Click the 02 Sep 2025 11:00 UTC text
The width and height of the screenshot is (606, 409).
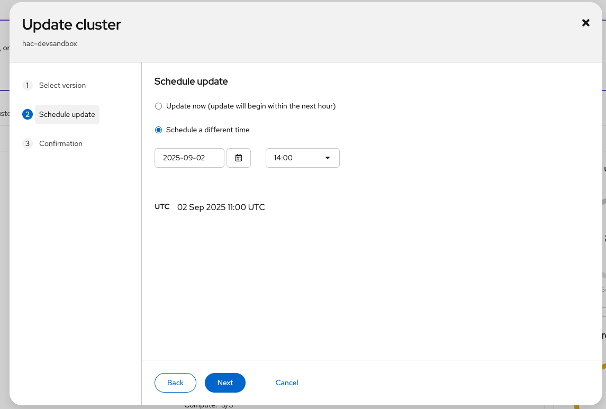[221, 207]
